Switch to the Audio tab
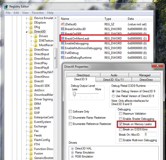166x160 pixels. click(114, 75)
